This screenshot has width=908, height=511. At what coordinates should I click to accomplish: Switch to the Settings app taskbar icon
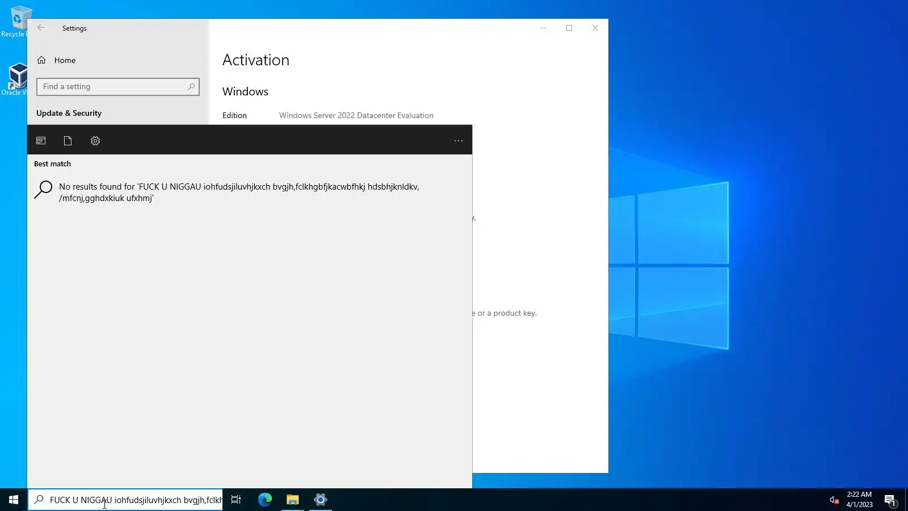click(321, 500)
